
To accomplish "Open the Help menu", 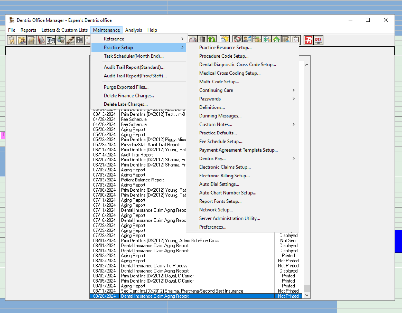I will [152, 30].
